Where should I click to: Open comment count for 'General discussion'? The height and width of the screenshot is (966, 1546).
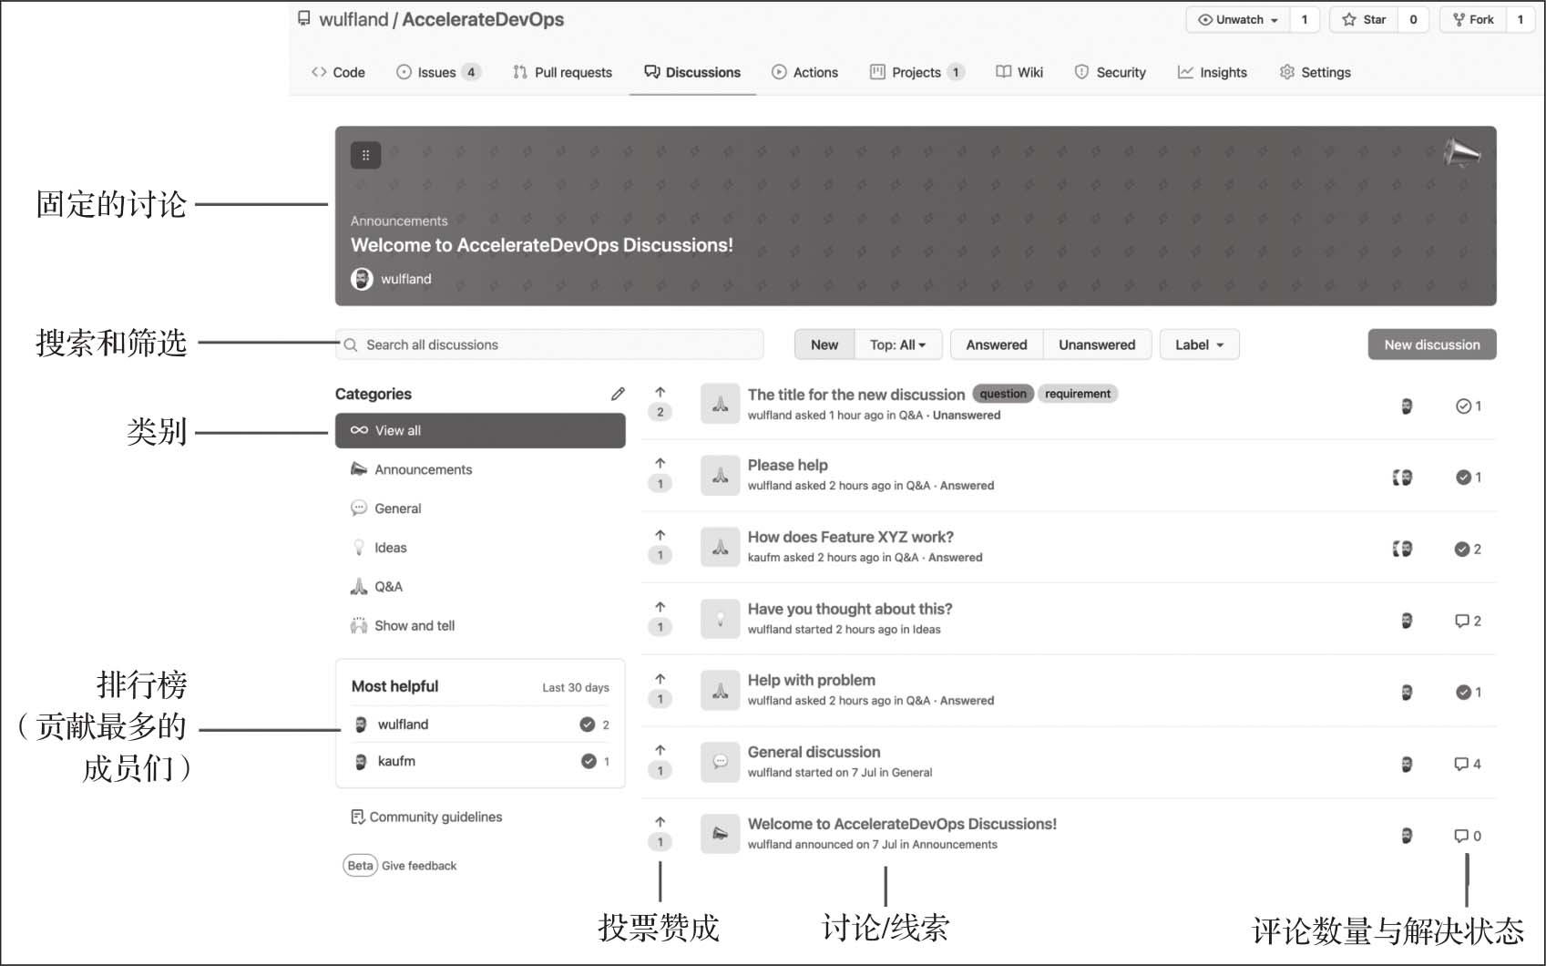(1469, 765)
